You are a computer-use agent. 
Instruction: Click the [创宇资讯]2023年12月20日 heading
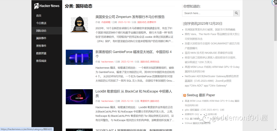pos(203,24)
